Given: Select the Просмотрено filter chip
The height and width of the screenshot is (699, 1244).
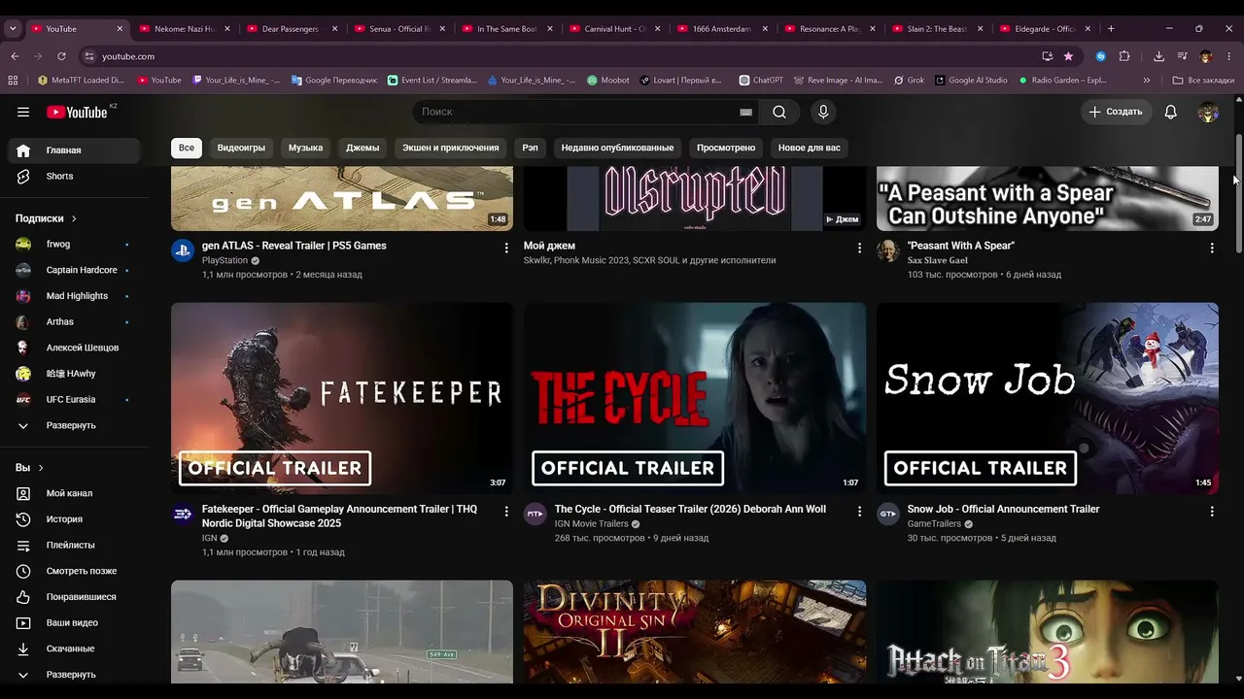Looking at the screenshot, I should pos(726,148).
